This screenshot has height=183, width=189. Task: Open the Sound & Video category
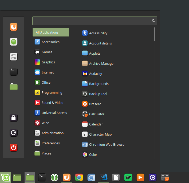coord(51,103)
